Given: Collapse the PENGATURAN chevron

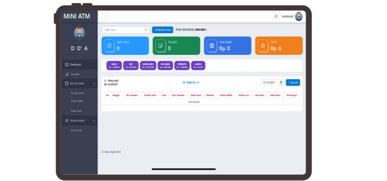Looking at the screenshot, I should 94,121.
